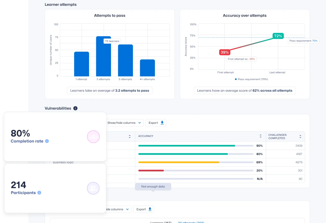
Task: Click the 90% accuracy progress bar
Action: [x=186, y=145]
